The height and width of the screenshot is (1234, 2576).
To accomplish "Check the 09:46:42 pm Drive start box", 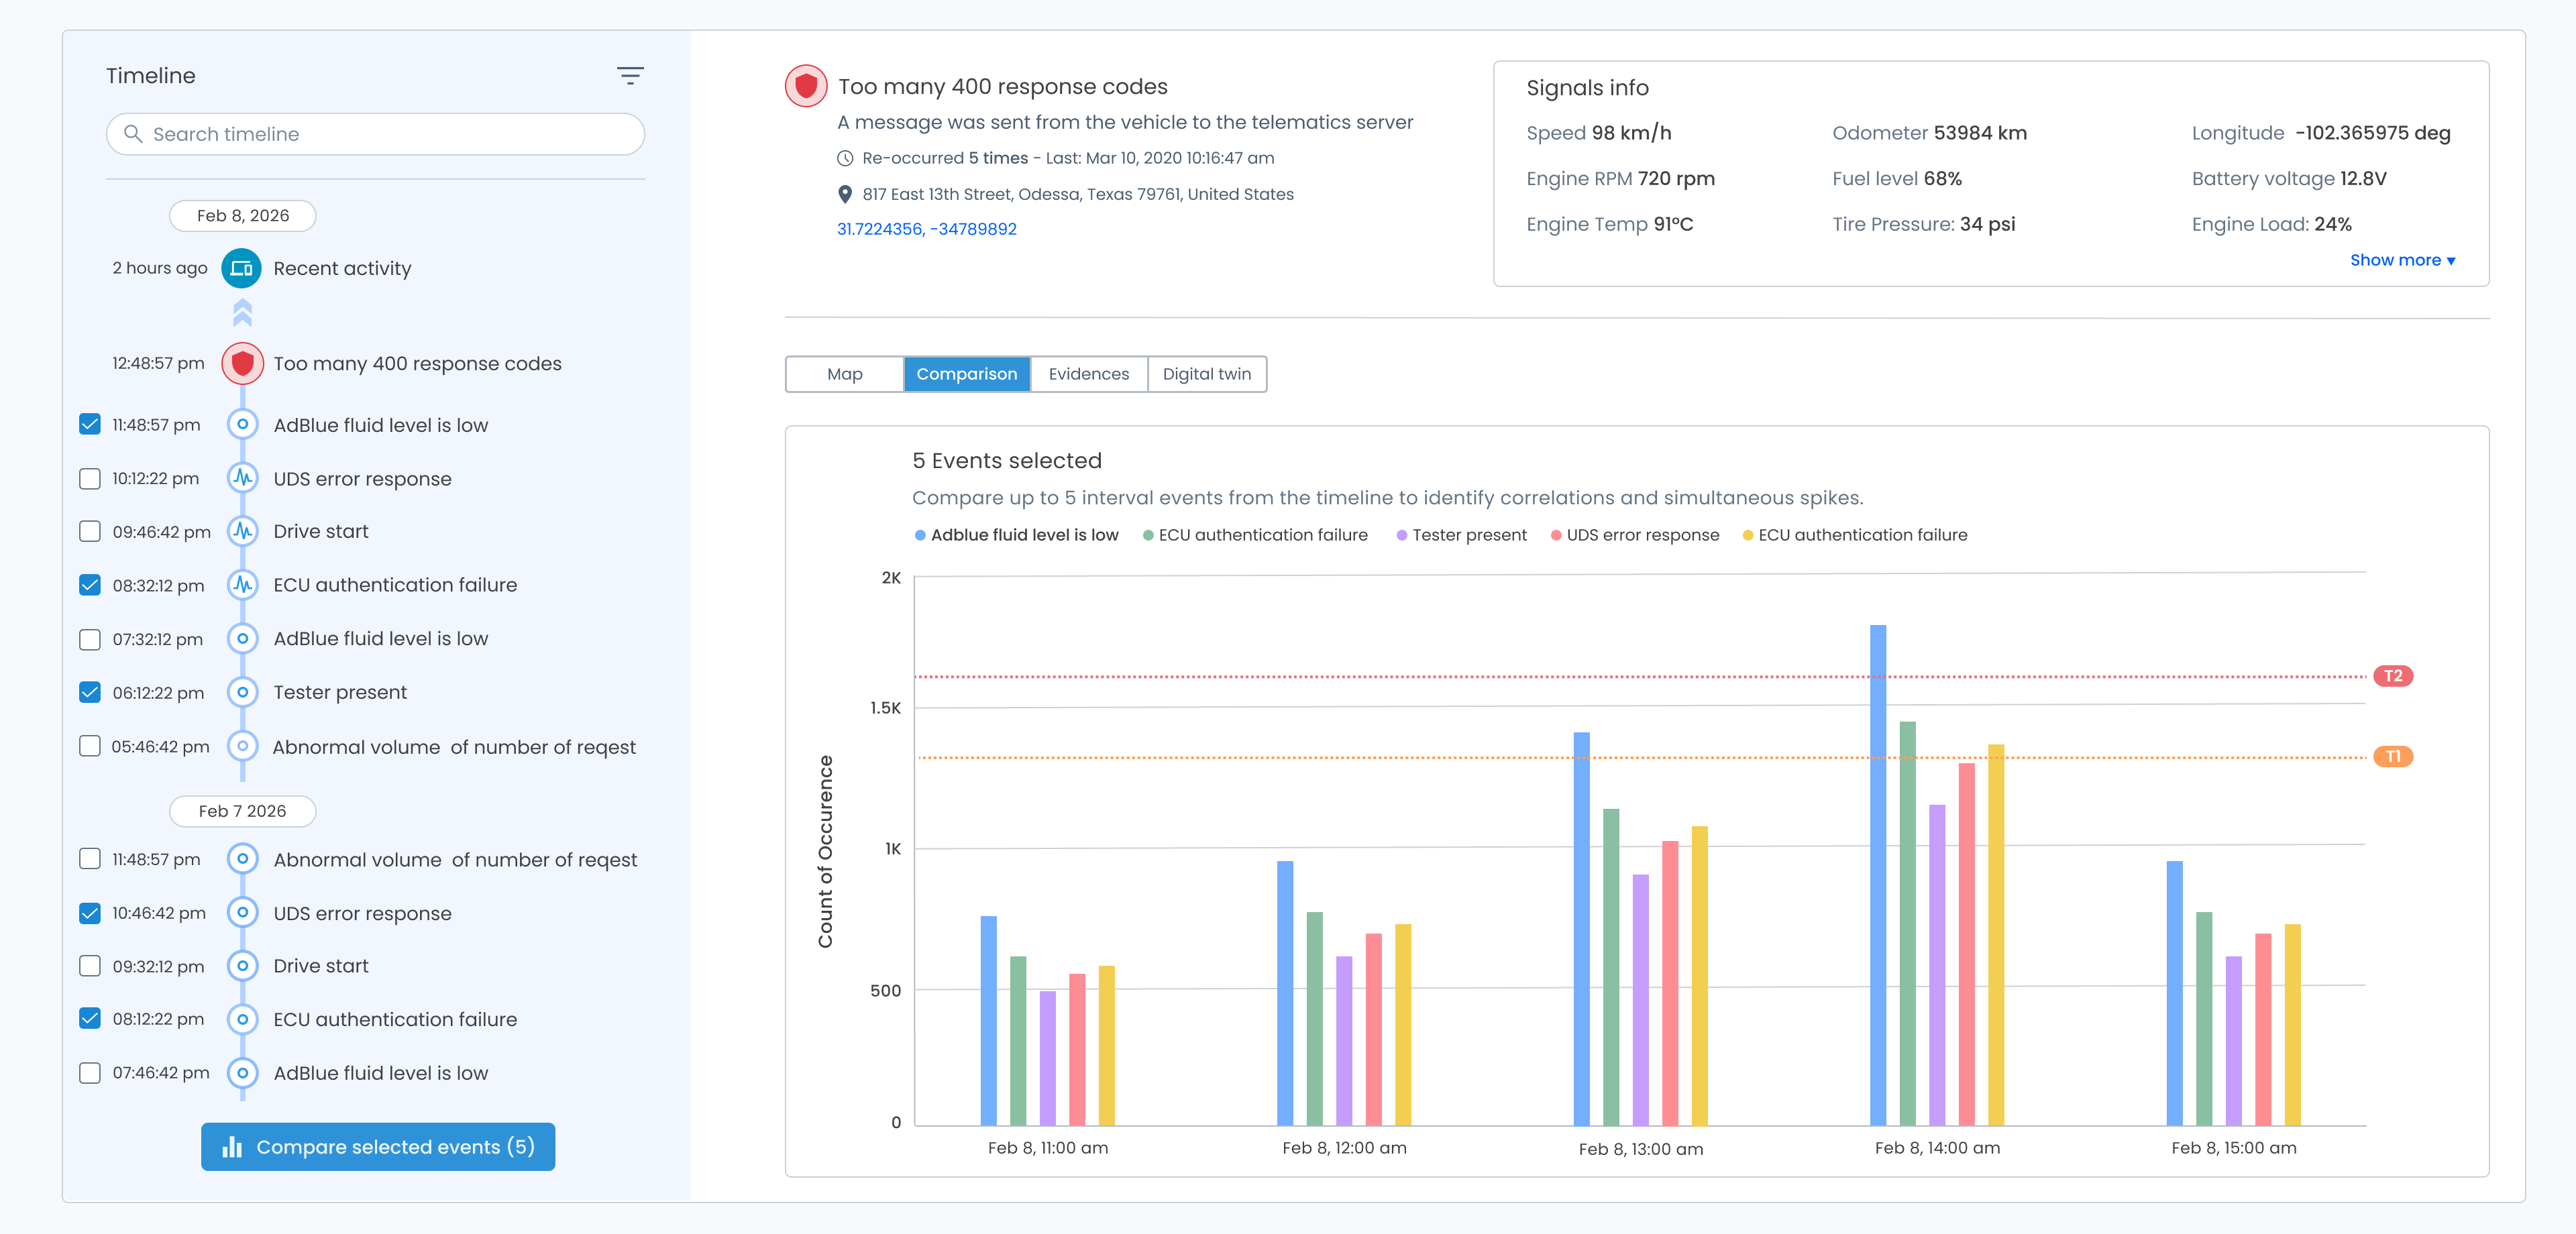I will coord(90,531).
